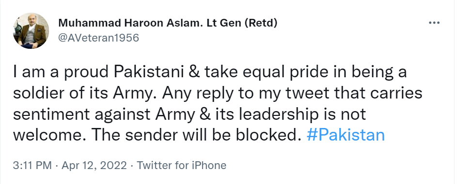Click the word 'Pakistani' in first line
Screen dimensions: 457x184
[x=149, y=72]
